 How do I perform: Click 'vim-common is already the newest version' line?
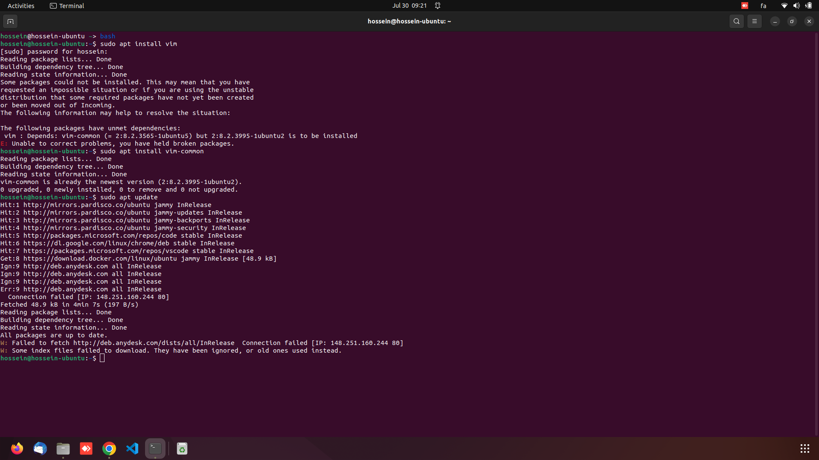[x=121, y=182]
